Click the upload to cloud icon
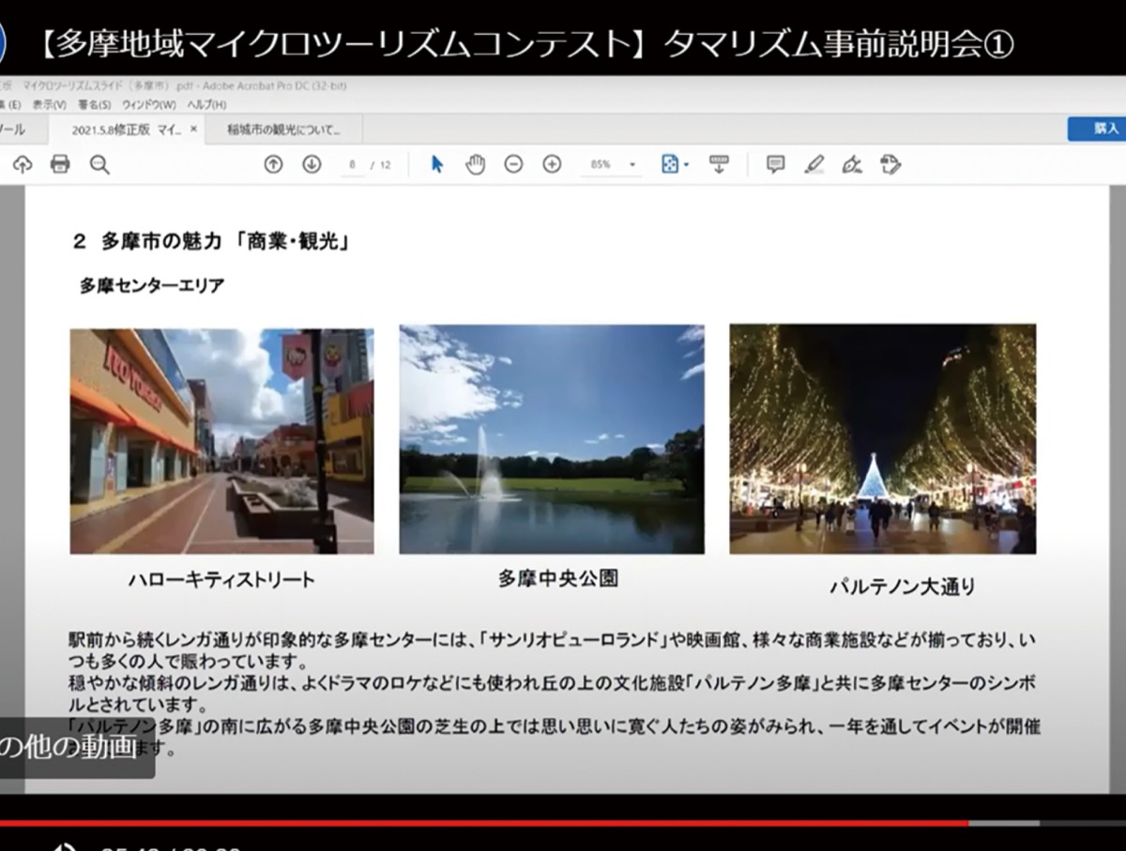 [x=23, y=165]
